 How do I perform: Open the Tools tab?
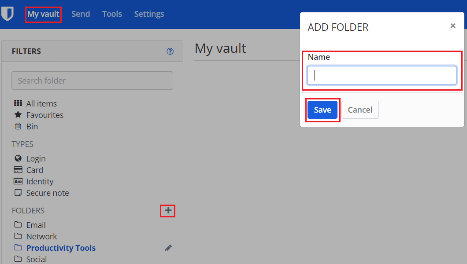click(112, 14)
